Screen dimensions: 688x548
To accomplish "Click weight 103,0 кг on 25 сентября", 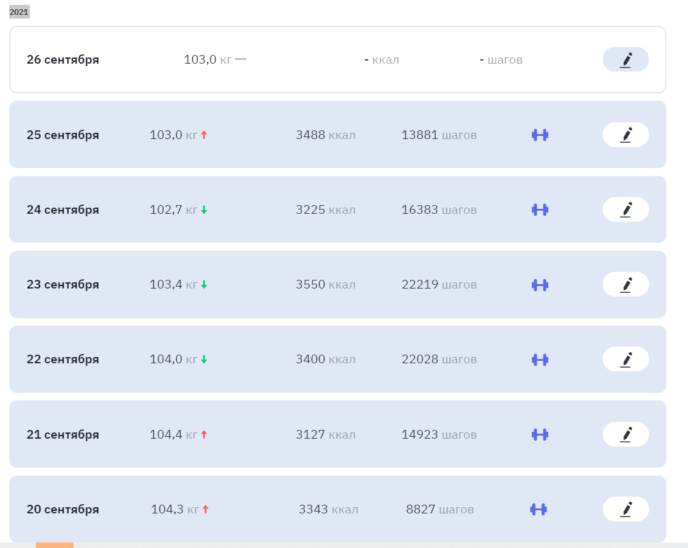I will (x=173, y=135).
